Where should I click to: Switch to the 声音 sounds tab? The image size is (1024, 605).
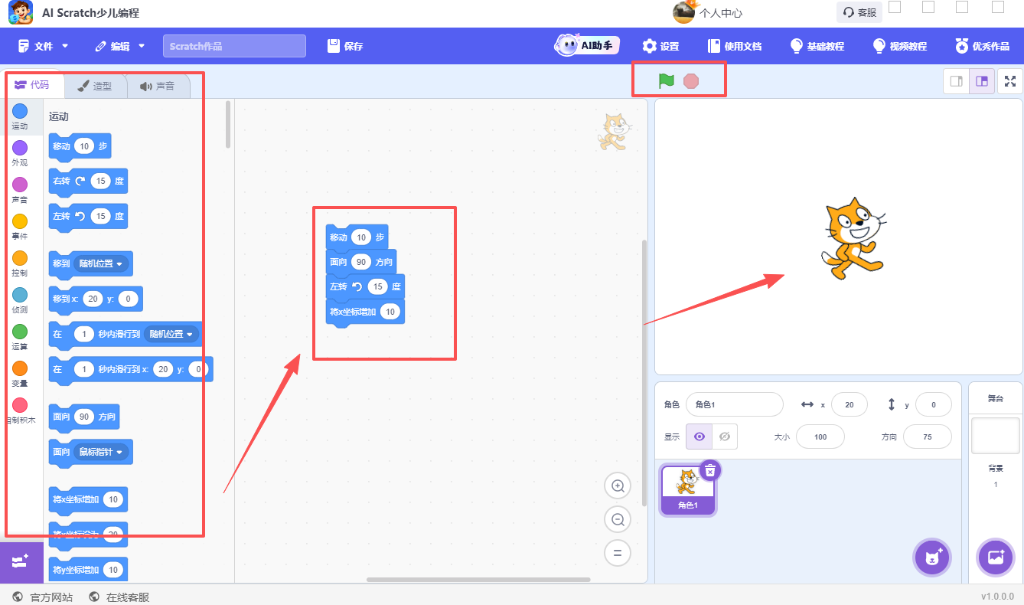157,86
